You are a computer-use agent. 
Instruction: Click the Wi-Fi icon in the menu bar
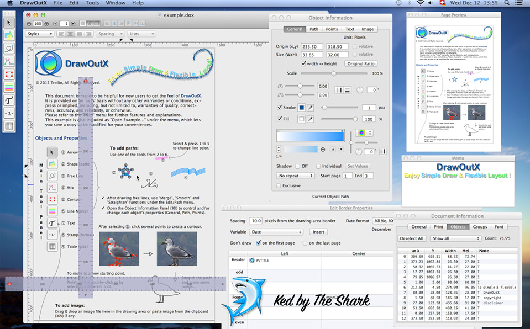(x=421, y=3)
